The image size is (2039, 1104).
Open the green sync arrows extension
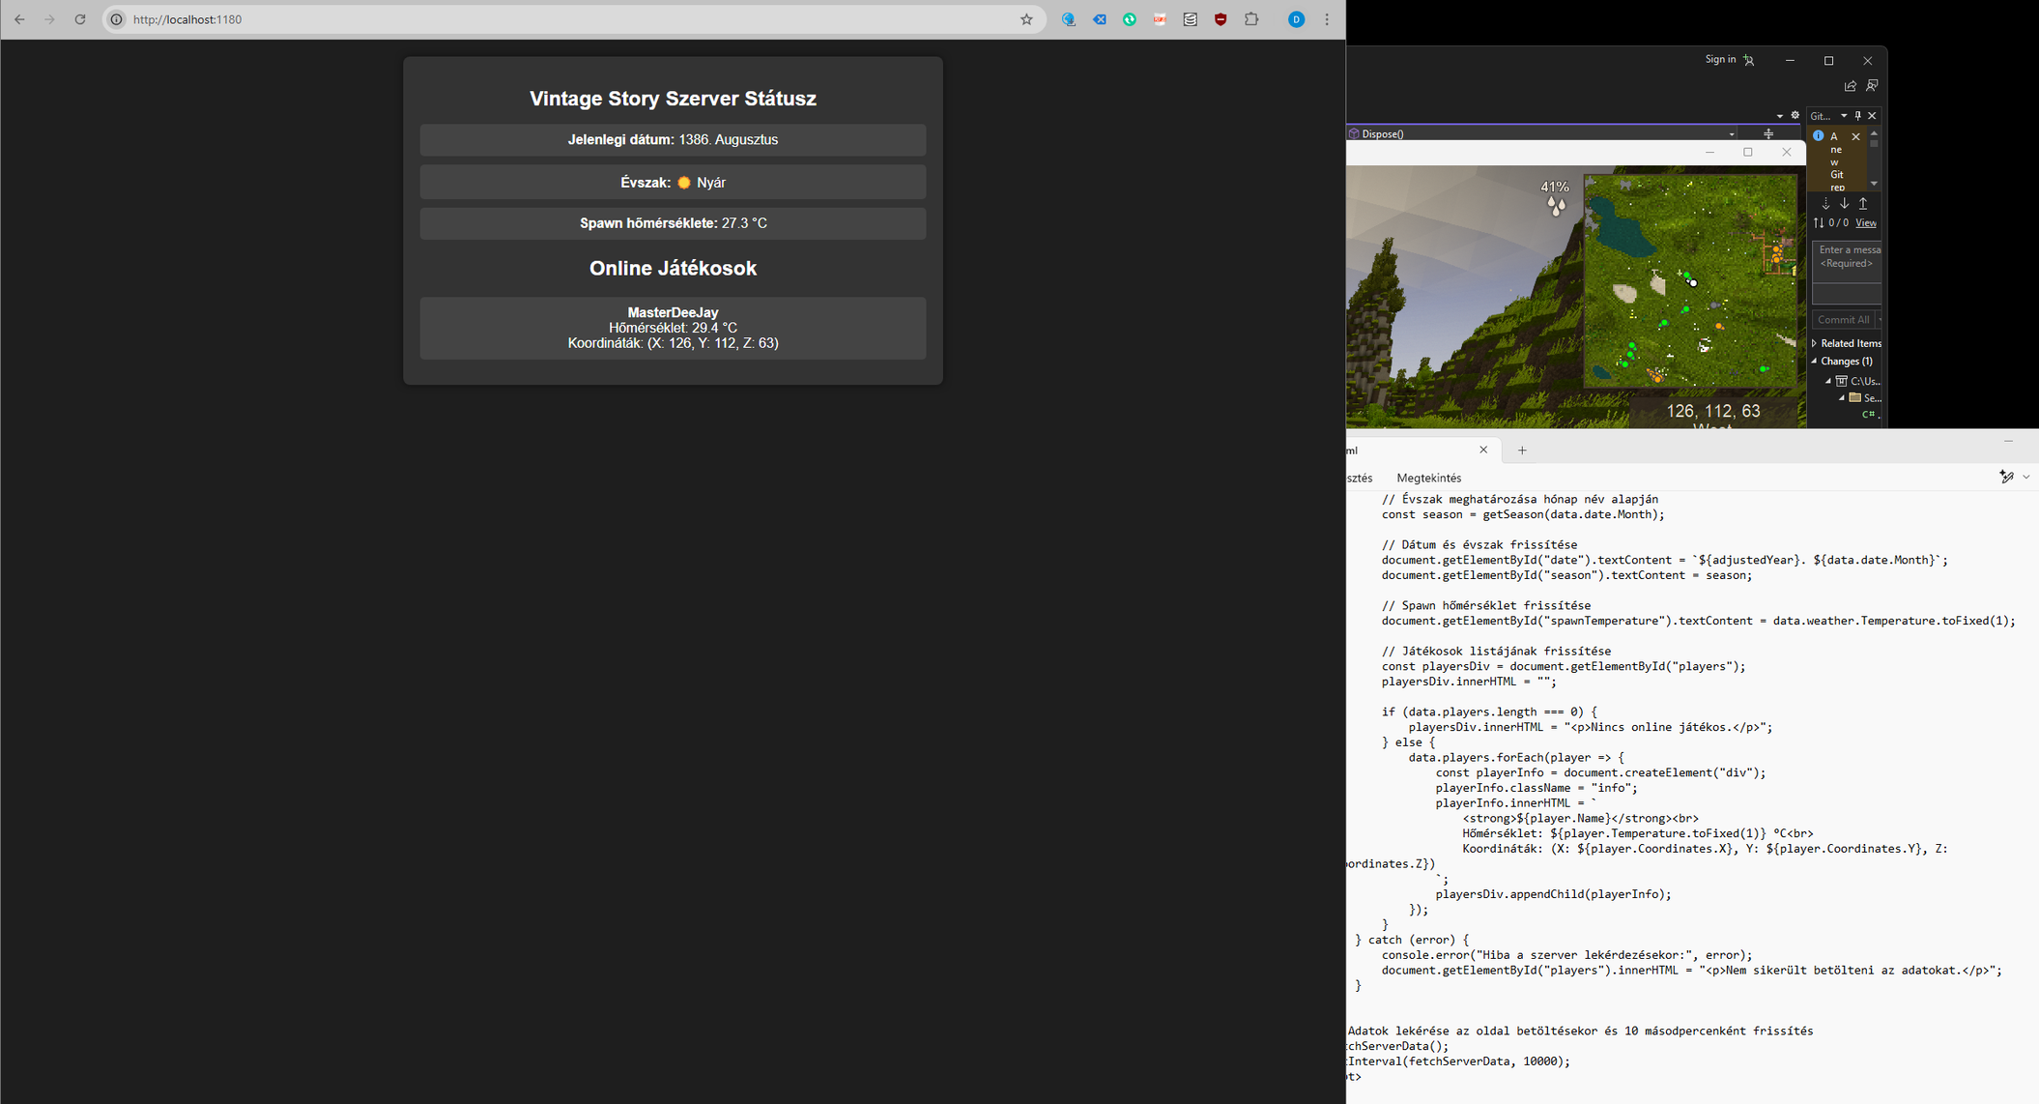click(x=1130, y=19)
